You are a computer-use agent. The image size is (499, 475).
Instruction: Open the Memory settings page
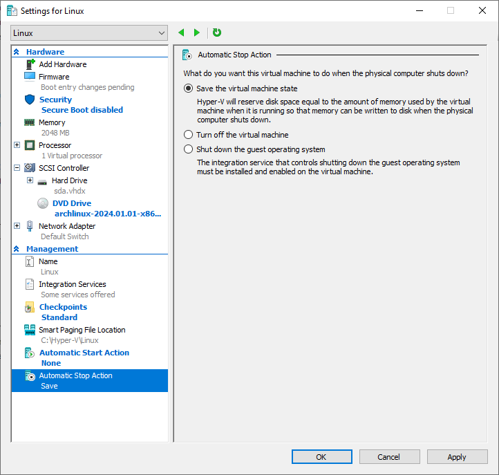52,122
